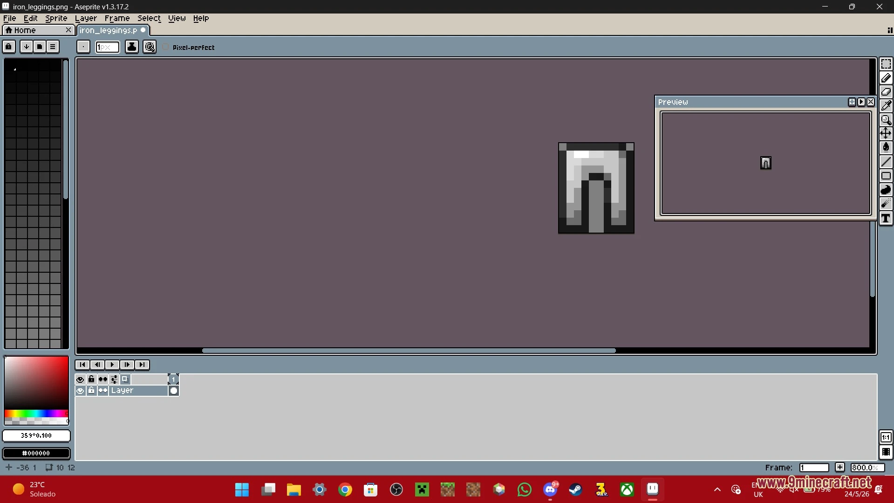Screen dimensions: 894x503
Task: Open the palette sort arrow button
Action: pyautogui.click(x=26, y=47)
